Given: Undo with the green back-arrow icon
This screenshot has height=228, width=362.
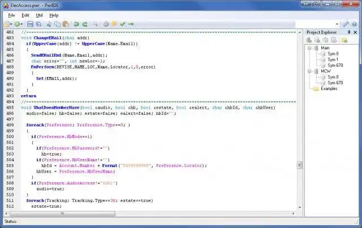Looking at the screenshot, I should coord(76,24).
